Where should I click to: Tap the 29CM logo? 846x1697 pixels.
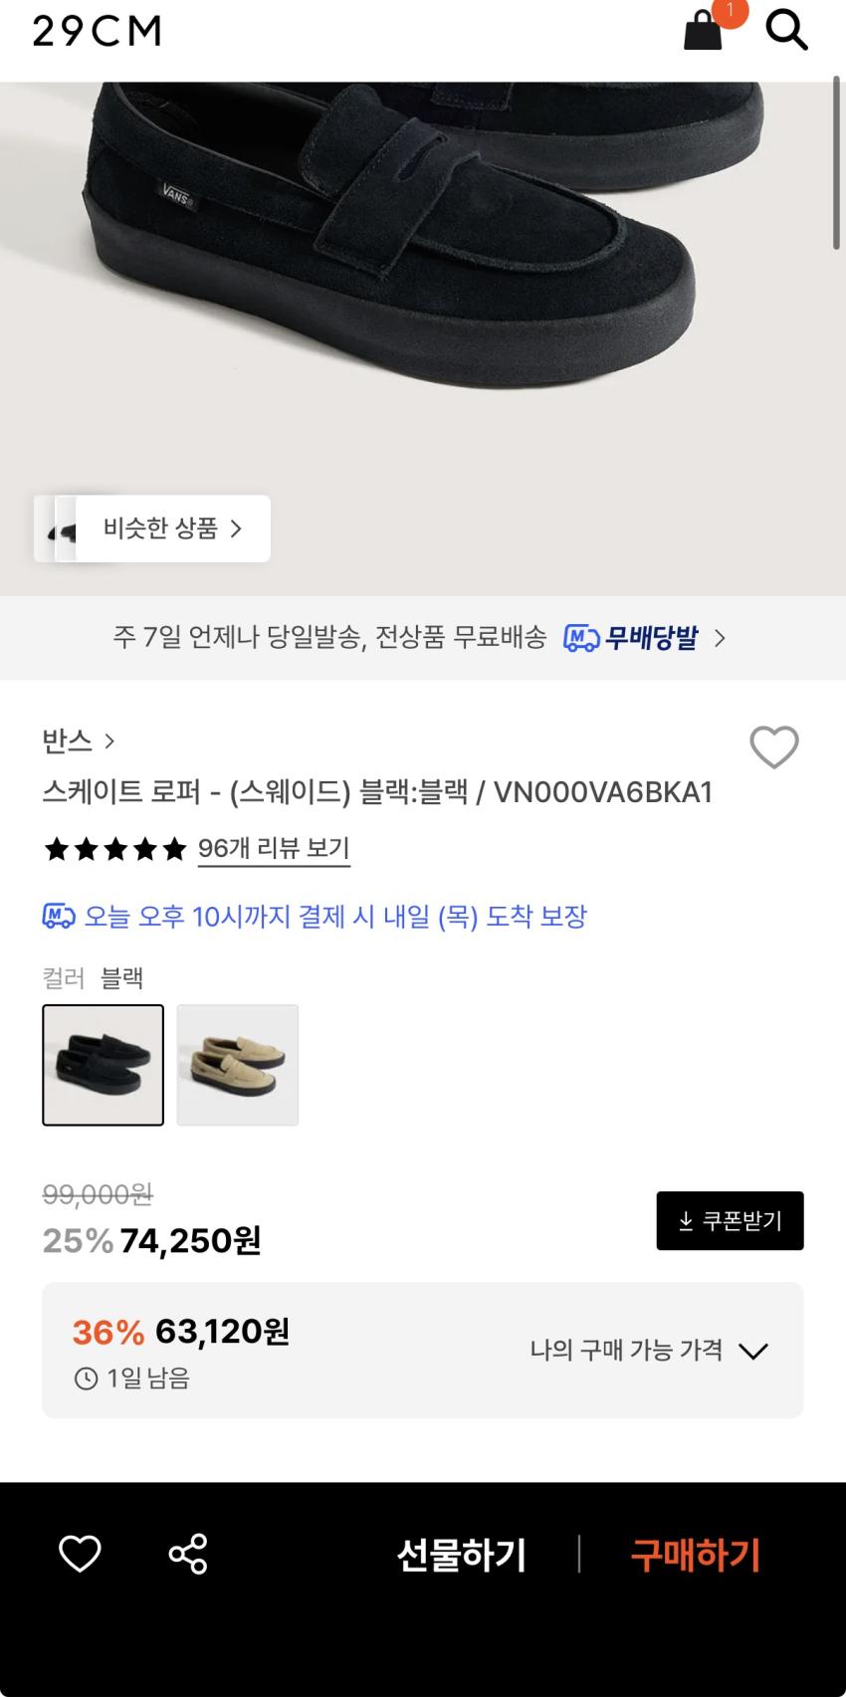click(97, 32)
